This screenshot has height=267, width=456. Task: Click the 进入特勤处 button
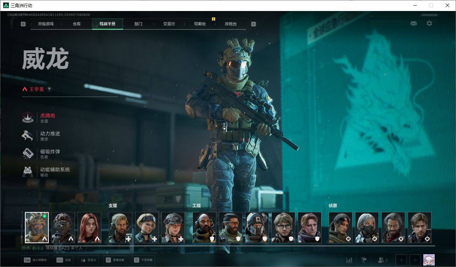point(36,260)
